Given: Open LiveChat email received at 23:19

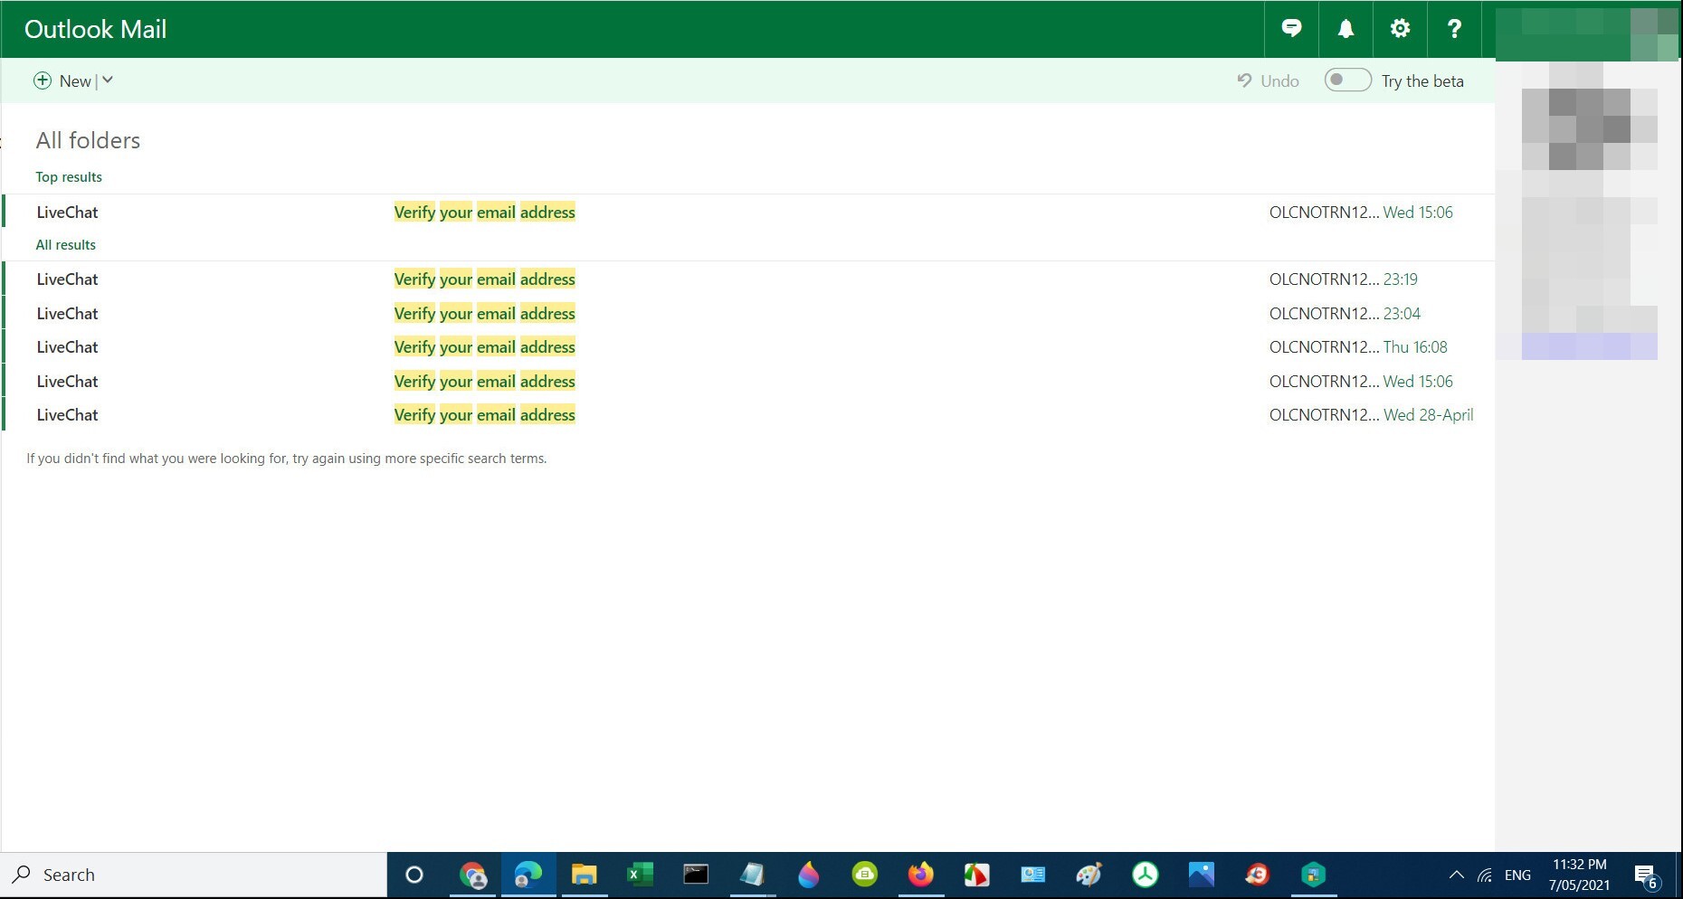Looking at the screenshot, I should point(747,279).
